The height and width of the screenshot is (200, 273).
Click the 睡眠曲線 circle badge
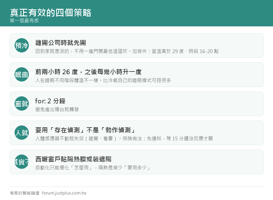(22, 75)
